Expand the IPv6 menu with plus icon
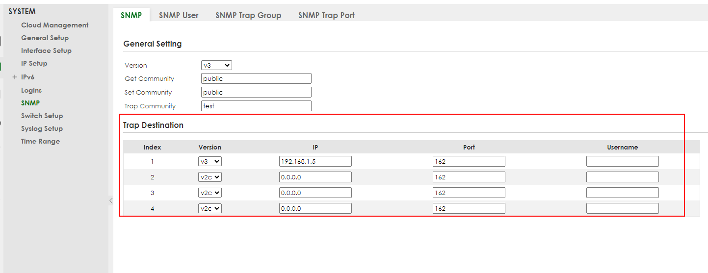The height and width of the screenshot is (273, 708). click(x=15, y=77)
